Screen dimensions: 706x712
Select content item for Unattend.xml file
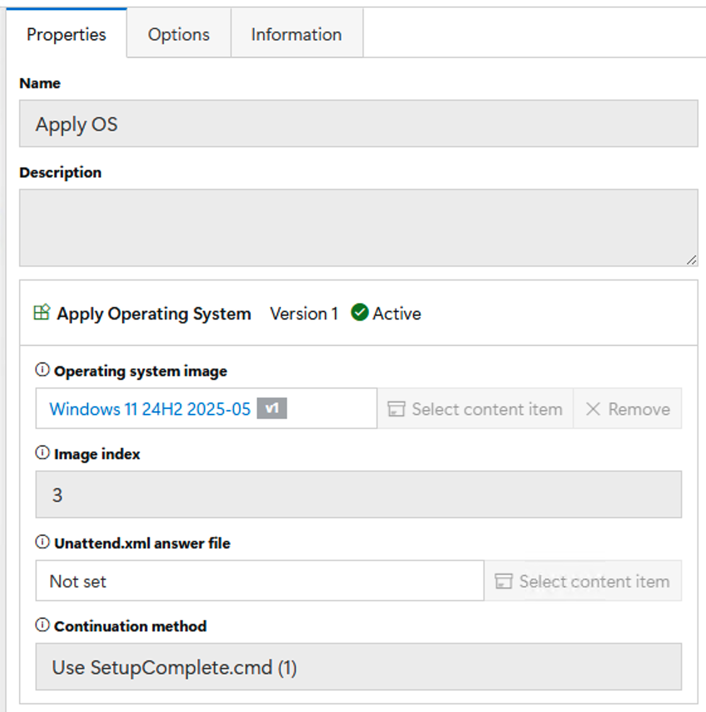pyautogui.click(x=583, y=581)
